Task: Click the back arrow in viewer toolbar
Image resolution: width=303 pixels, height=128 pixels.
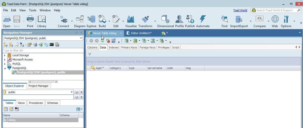Action: tap(91, 41)
